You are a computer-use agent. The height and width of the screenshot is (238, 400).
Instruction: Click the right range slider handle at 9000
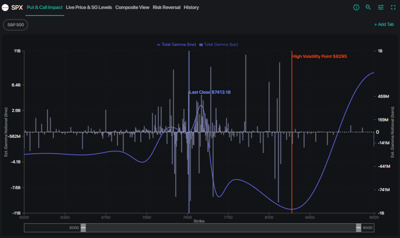tap(359, 227)
